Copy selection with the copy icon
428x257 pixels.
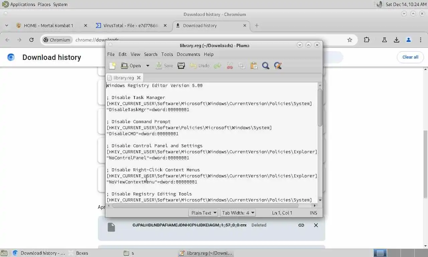[241, 66]
